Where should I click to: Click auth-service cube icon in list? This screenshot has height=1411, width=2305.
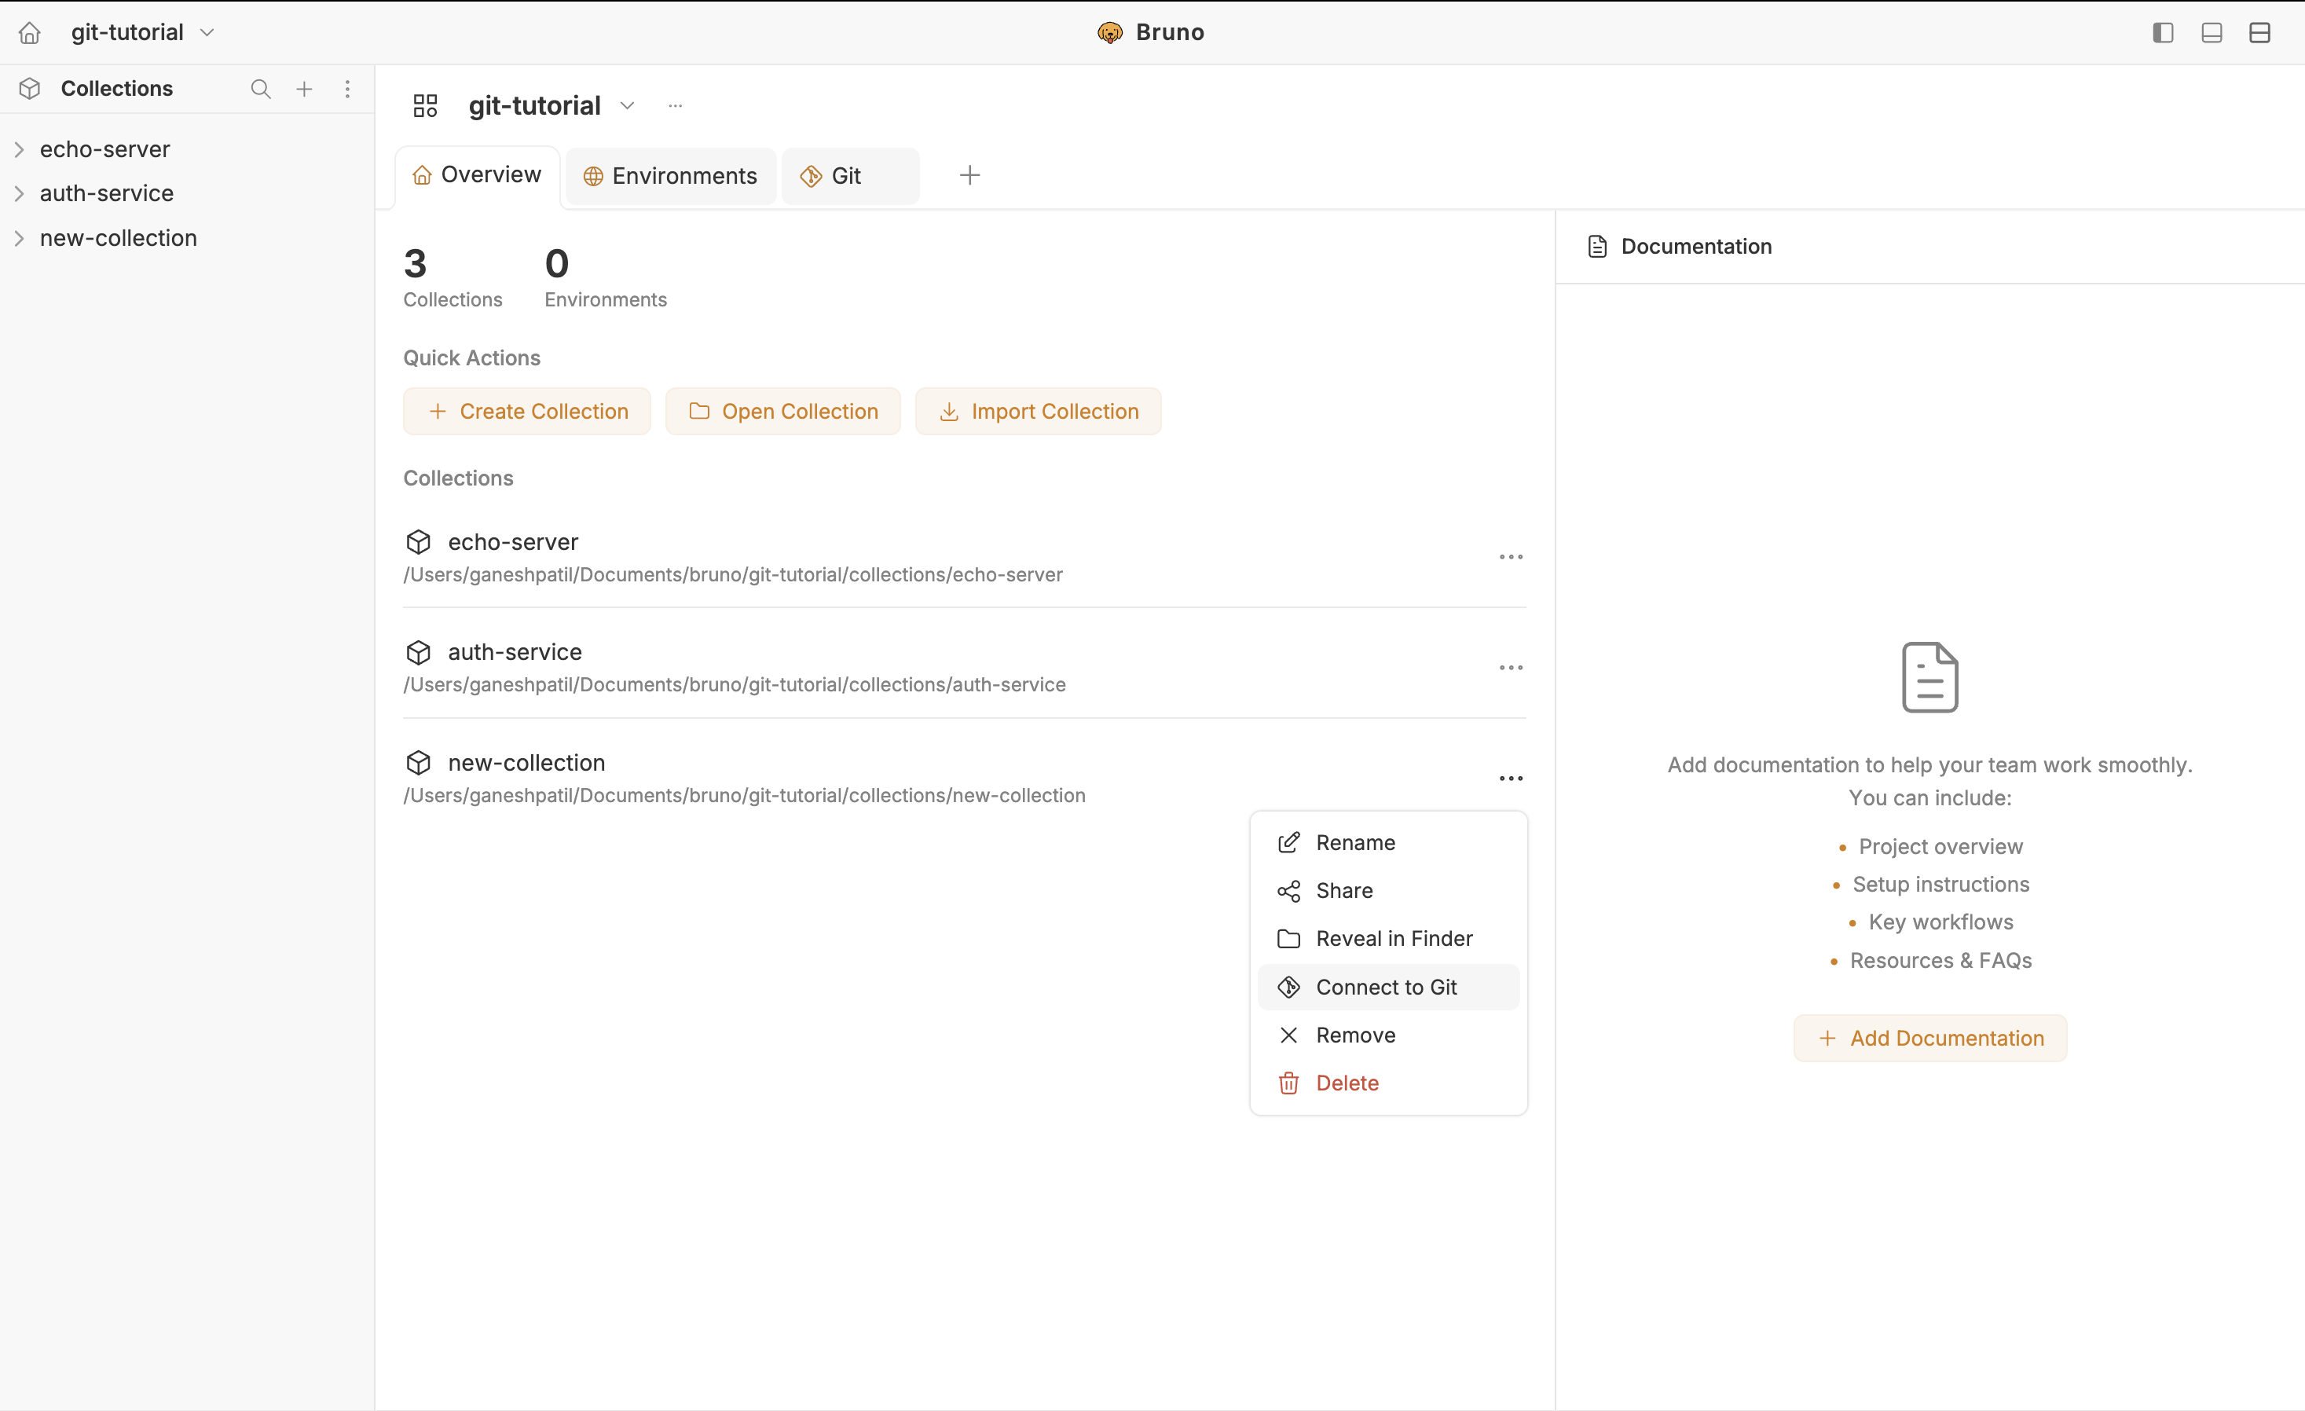pyautogui.click(x=418, y=653)
